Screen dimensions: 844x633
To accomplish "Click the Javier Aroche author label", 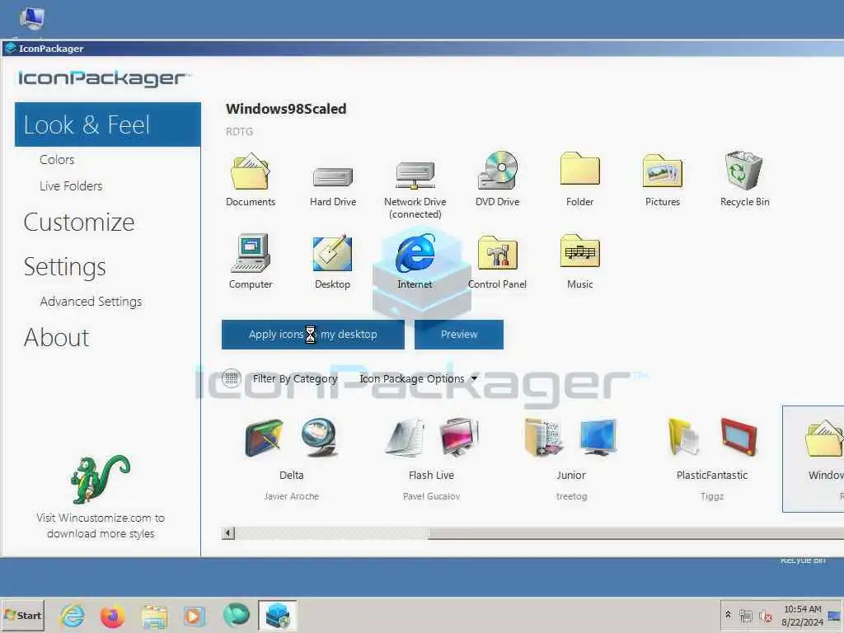I will click(291, 496).
